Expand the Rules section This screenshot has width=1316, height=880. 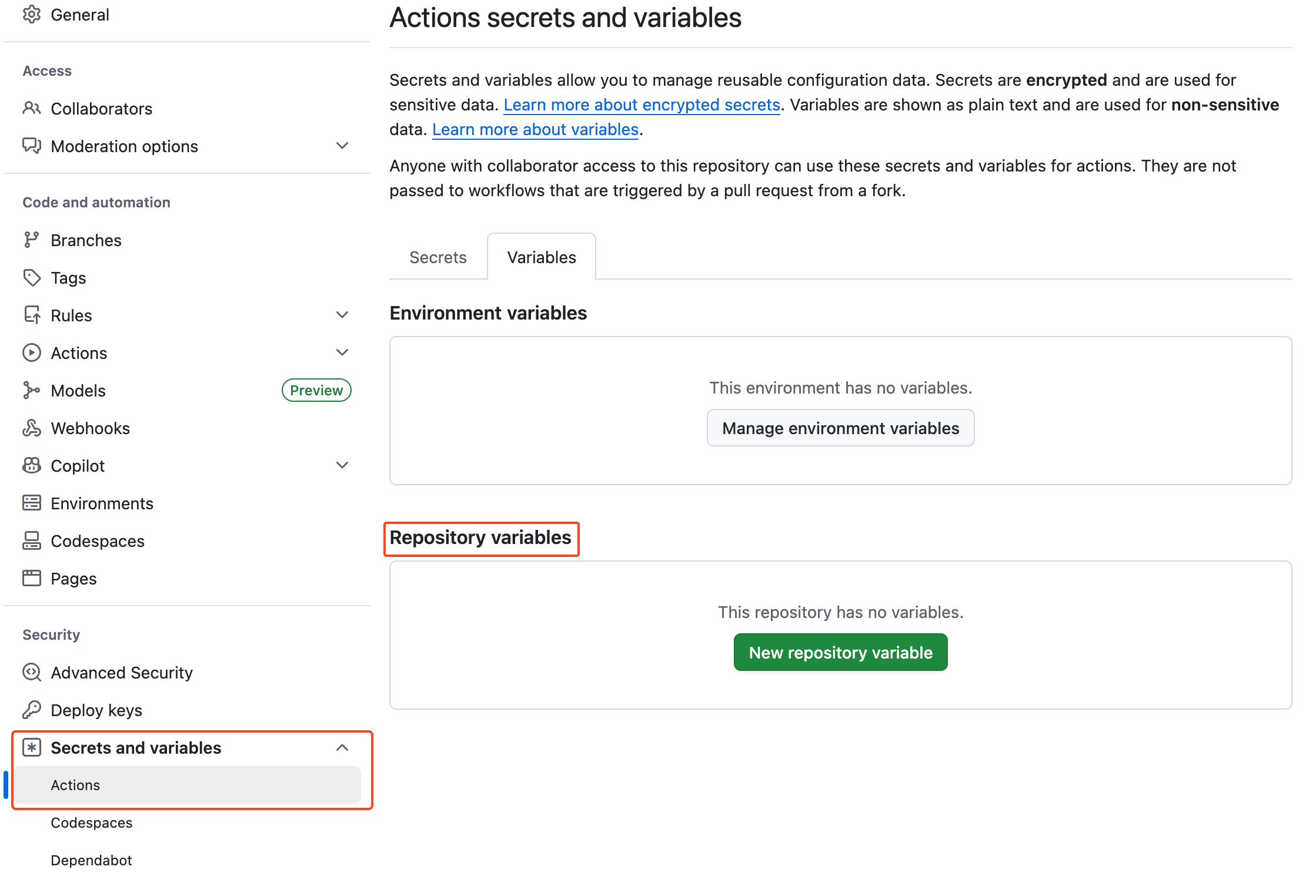[342, 315]
